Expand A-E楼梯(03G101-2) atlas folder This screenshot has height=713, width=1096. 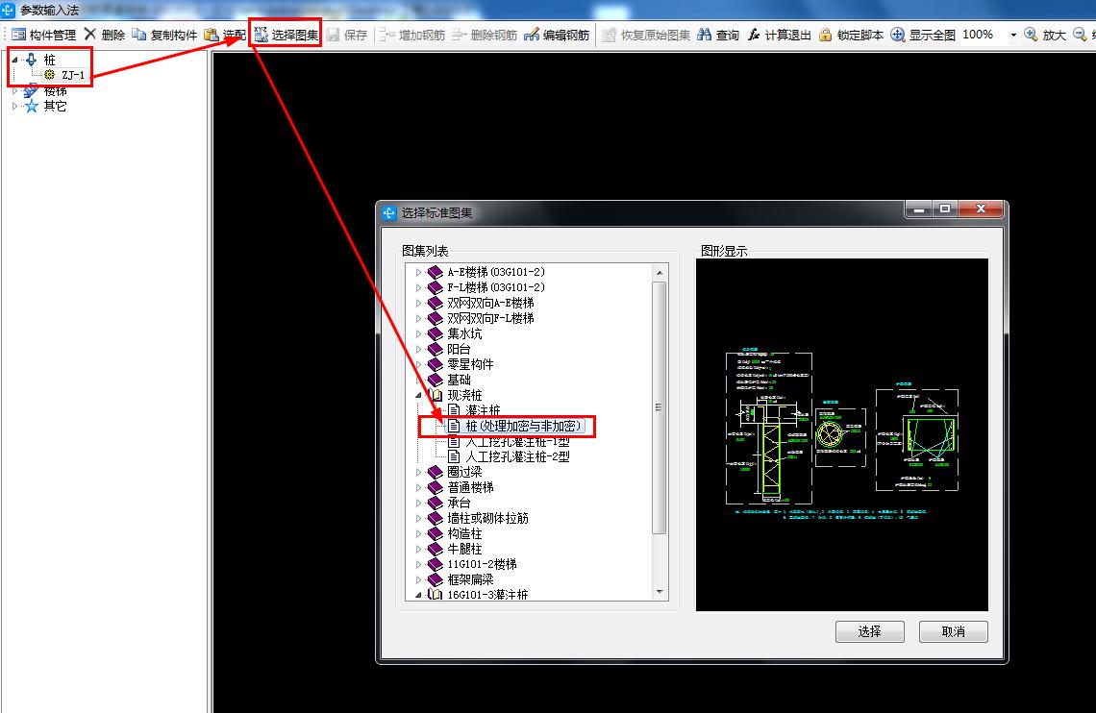(x=418, y=272)
